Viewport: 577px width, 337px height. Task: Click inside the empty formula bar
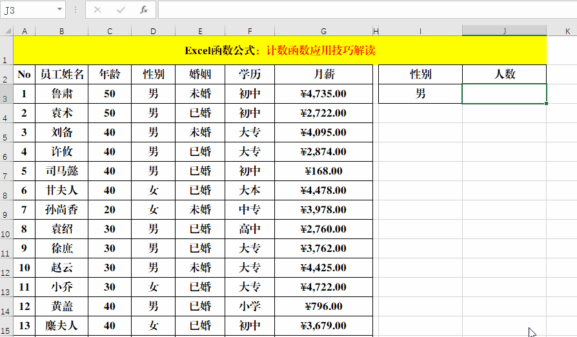[x=361, y=10]
